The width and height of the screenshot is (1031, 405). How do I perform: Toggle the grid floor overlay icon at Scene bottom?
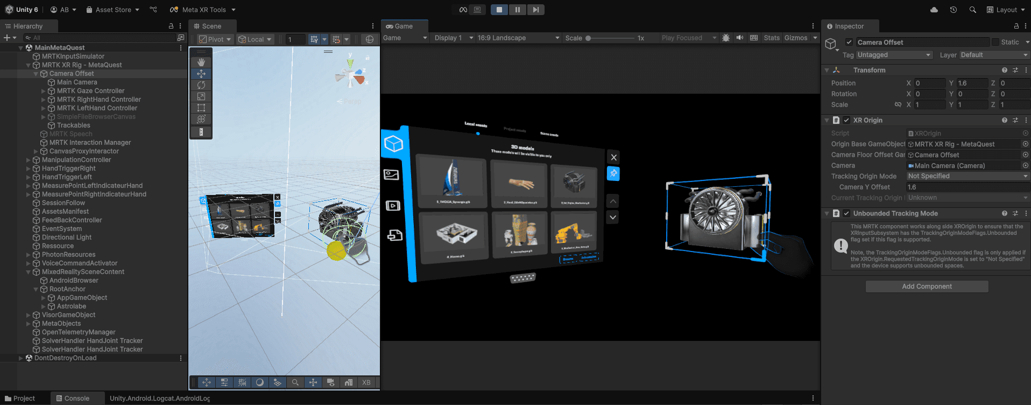point(278,382)
